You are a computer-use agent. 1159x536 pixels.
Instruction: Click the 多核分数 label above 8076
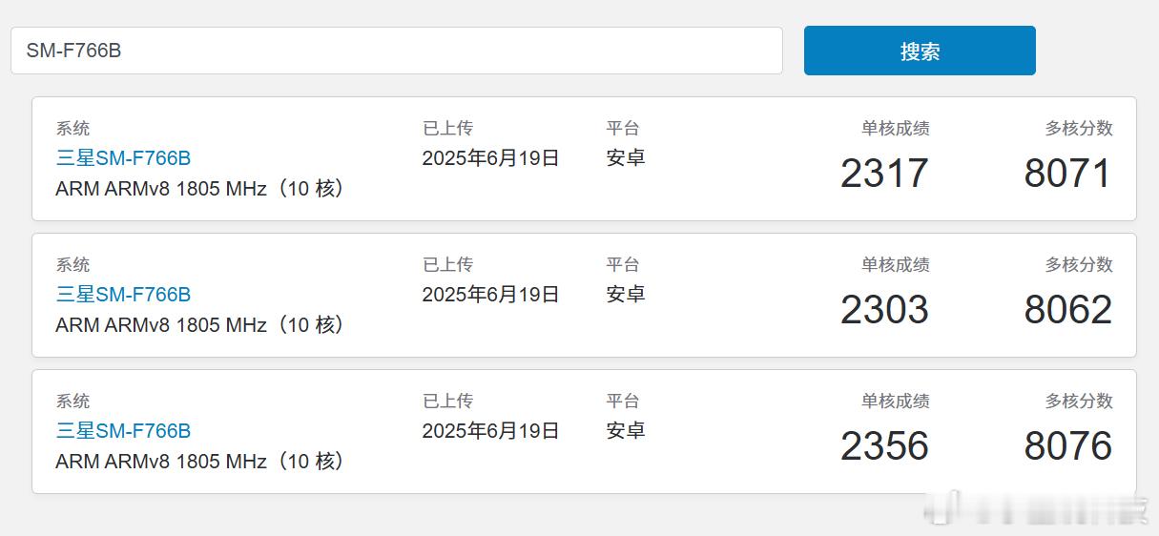[1079, 401]
